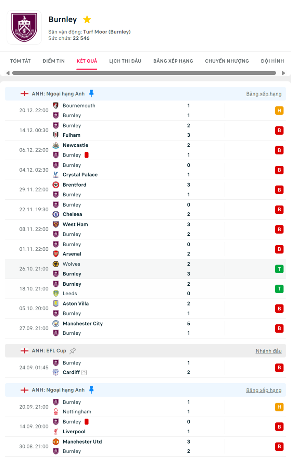
Task: Open the Arsenal team badge
Action: coord(55,254)
